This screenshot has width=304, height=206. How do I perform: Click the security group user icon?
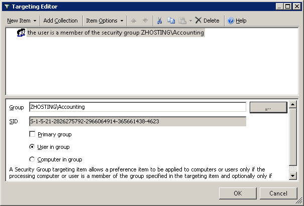click(x=21, y=33)
